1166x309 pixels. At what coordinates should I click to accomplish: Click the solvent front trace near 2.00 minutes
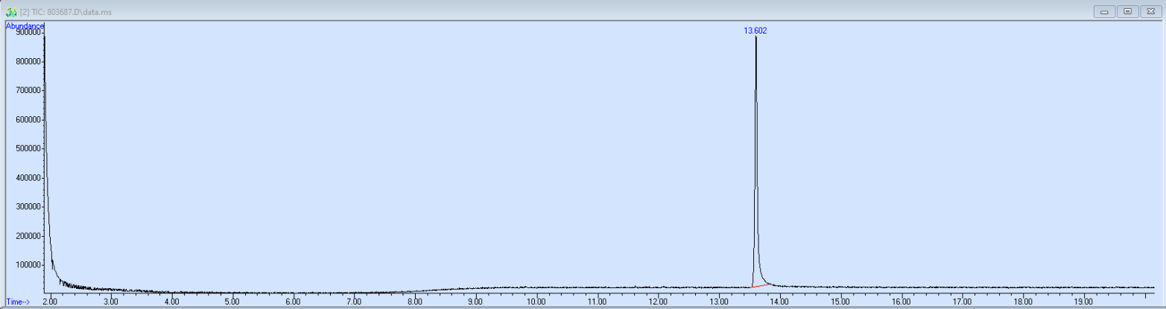click(x=47, y=223)
